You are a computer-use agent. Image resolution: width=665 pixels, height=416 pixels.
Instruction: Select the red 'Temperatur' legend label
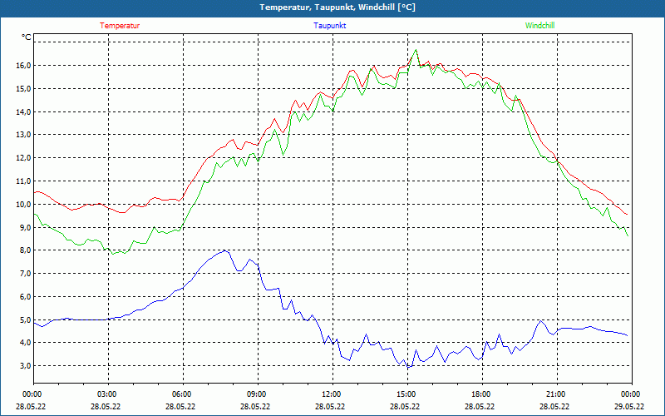click(x=120, y=26)
